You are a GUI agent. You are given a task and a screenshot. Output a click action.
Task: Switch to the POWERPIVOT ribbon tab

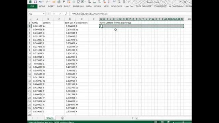160,6
